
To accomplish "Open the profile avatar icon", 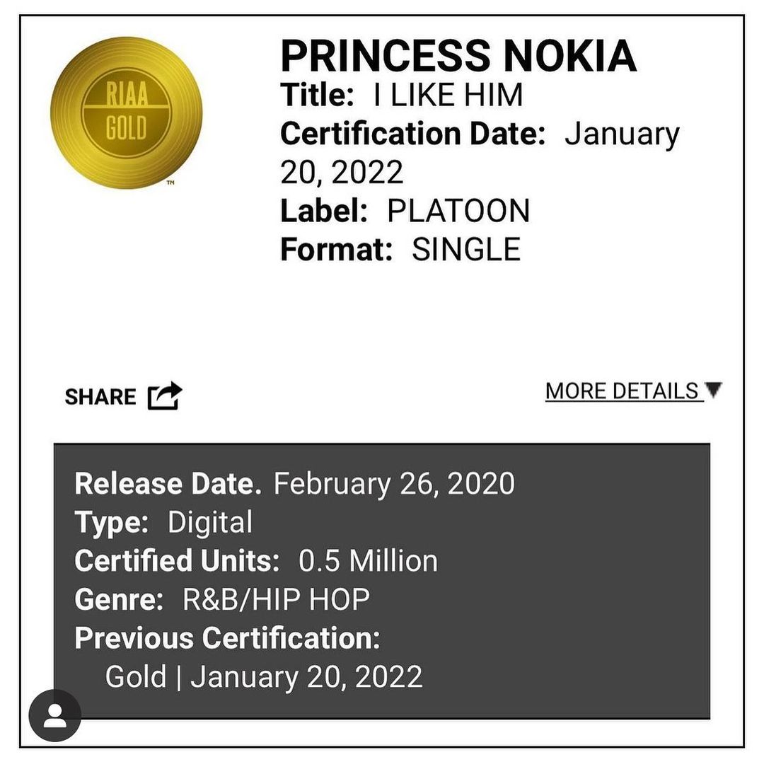I will [x=54, y=715].
